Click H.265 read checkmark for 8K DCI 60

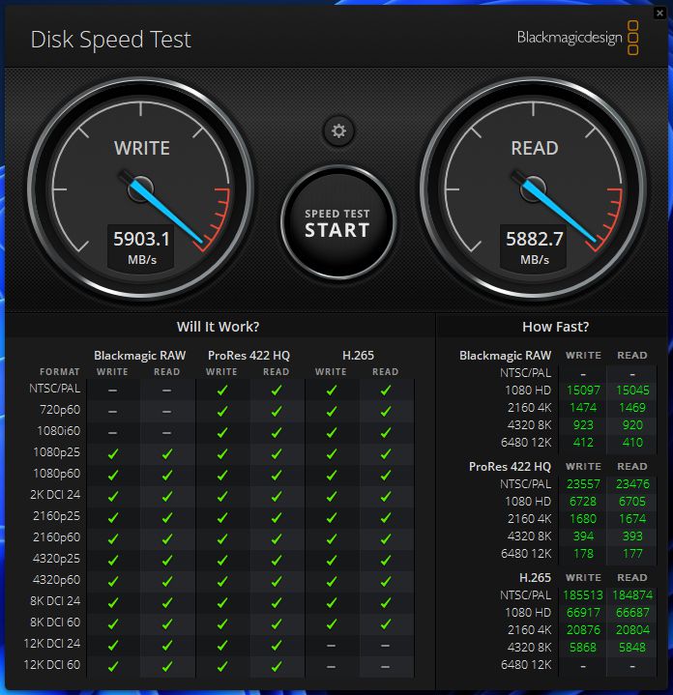pyautogui.click(x=386, y=624)
